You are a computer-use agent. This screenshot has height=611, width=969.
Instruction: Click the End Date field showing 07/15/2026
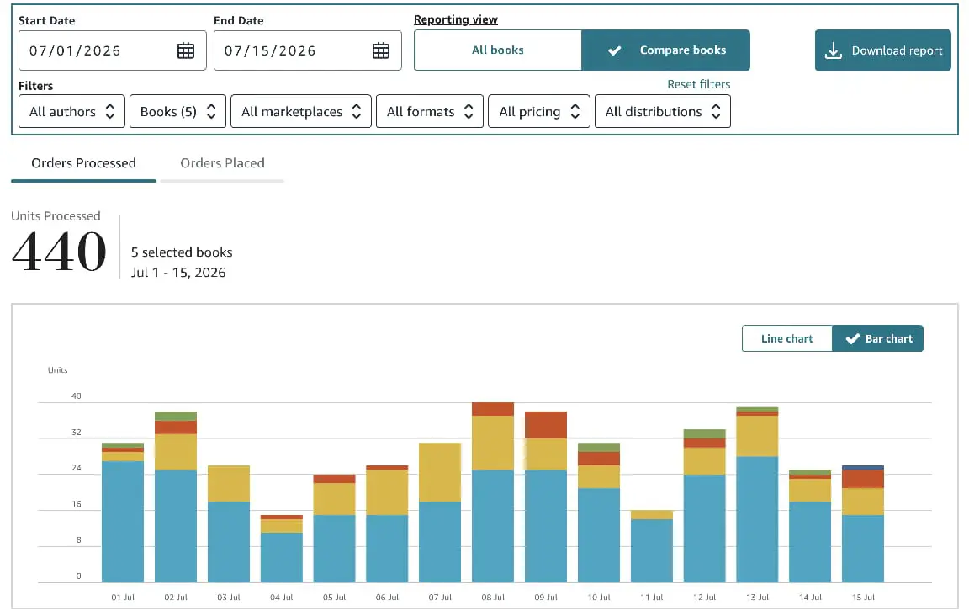308,50
